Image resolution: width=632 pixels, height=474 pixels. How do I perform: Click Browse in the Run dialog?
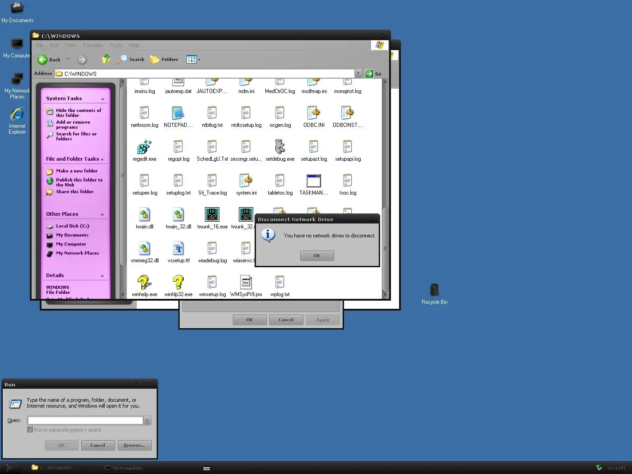click(135, 446)
